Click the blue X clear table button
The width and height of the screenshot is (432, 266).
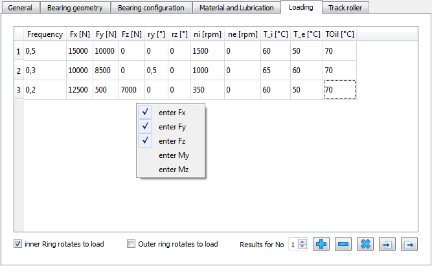pyautogui.click(x=366, y=244)
